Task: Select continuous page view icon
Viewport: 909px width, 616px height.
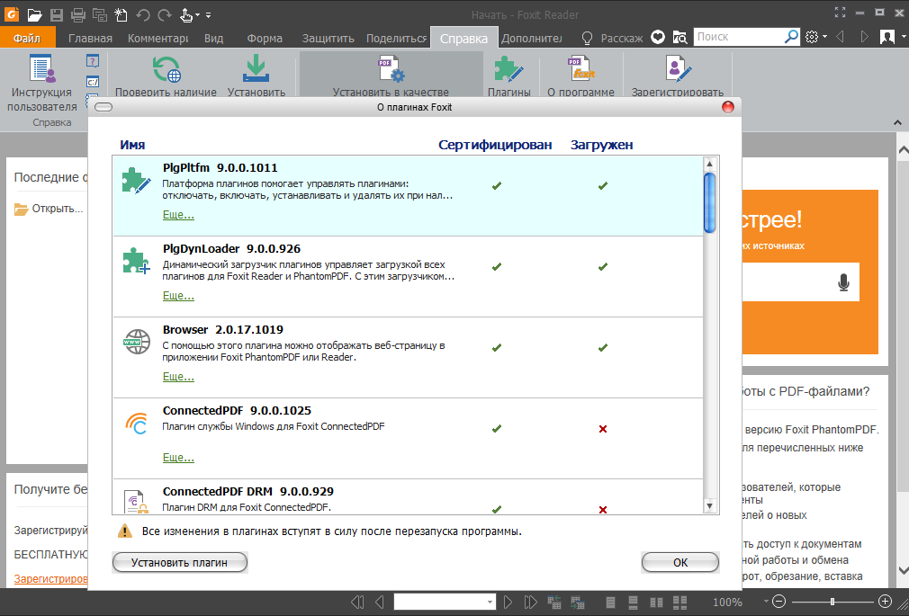Action: [633, 603]
